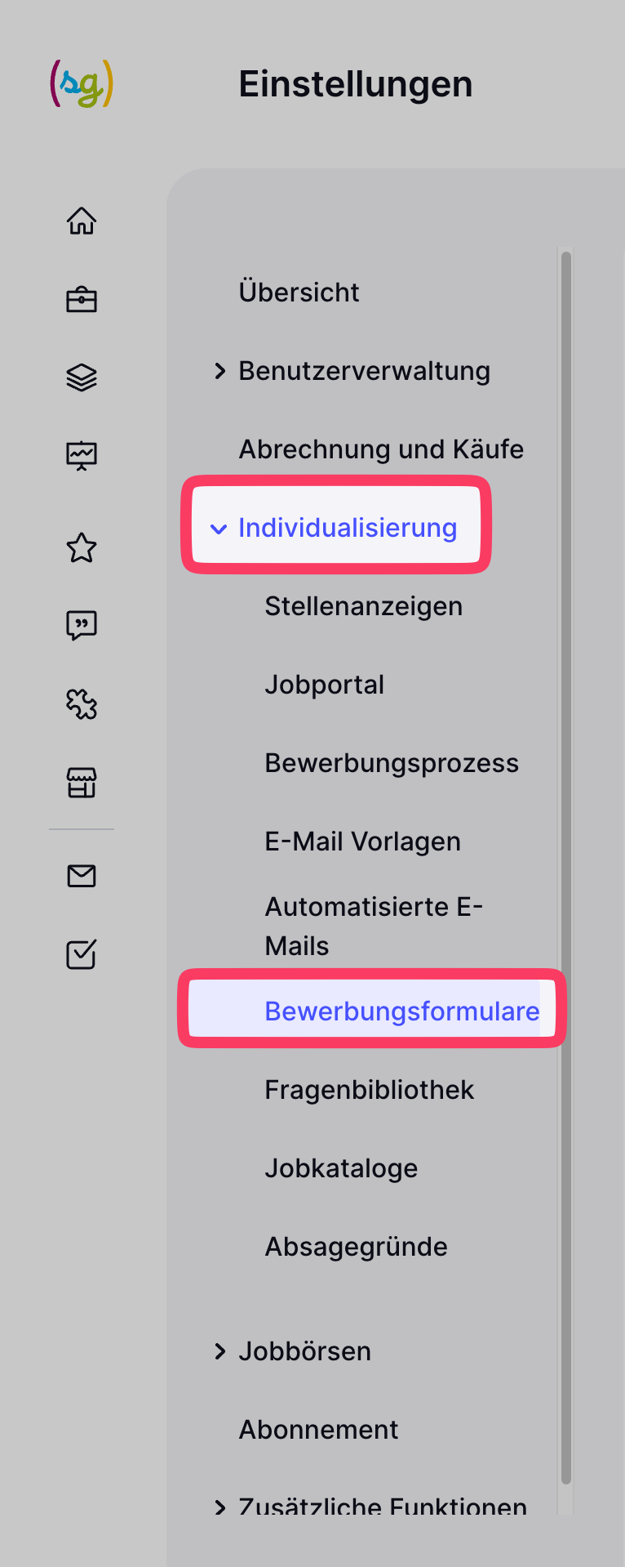Open the Fragenbibliothek menu entry
The image size is (625, 1567).
[x=369, y=1090]
